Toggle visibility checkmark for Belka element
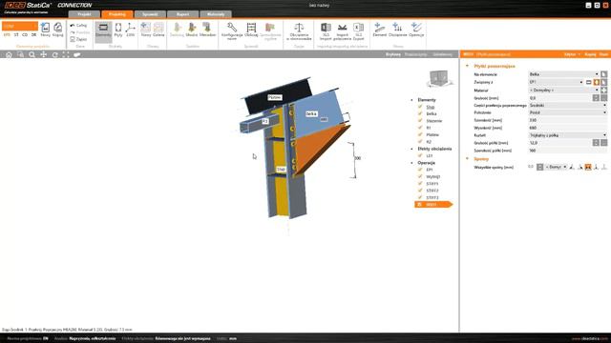The width and height of the screenshot is (611, 343). (420, 113)
